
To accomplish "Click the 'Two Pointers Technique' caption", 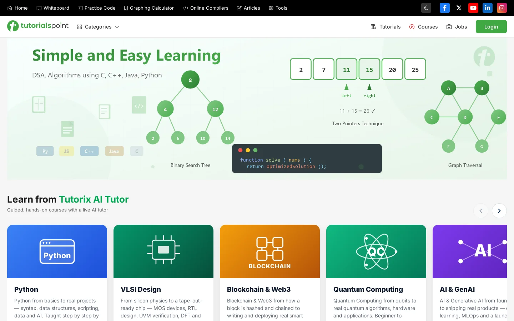I will (358, 123).
